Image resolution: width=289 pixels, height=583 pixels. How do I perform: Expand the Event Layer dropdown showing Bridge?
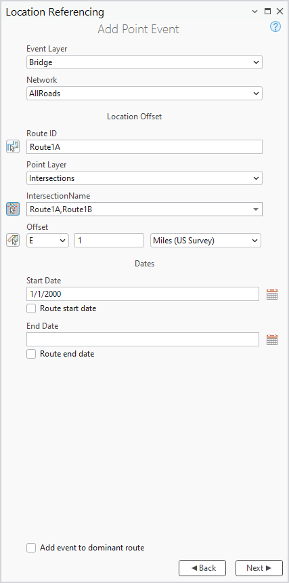(x=144, y=62)
